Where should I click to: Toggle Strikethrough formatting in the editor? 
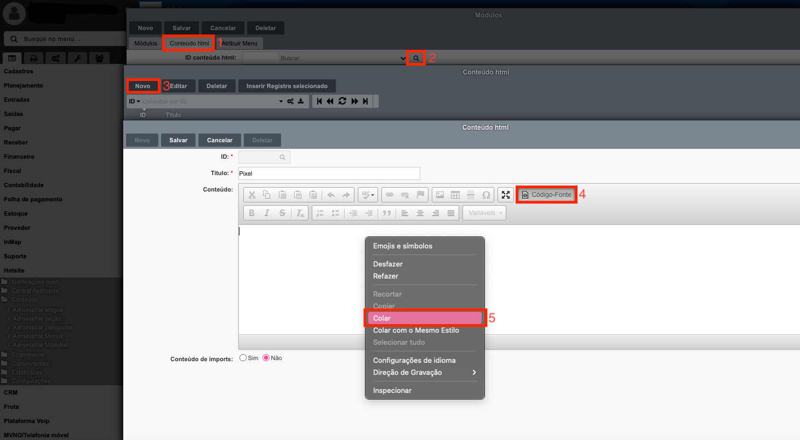282,213
